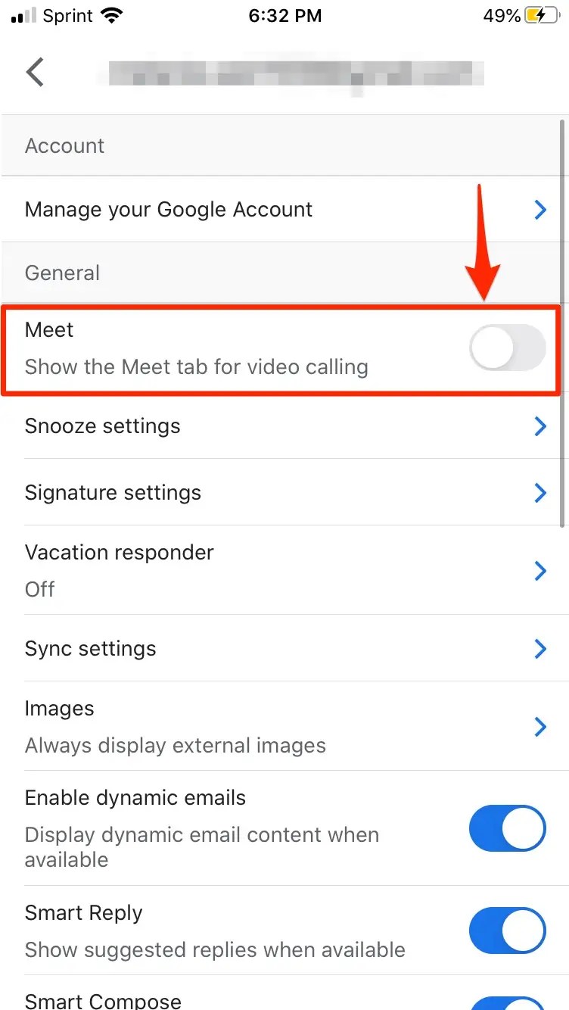This screenshot has width=569, height=1010.
Task: Open the Sync settings label
Action: point(91,649)
